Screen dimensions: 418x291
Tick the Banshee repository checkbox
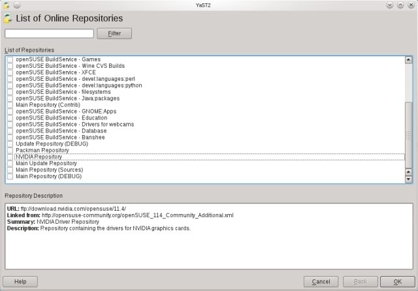[10, 138]
